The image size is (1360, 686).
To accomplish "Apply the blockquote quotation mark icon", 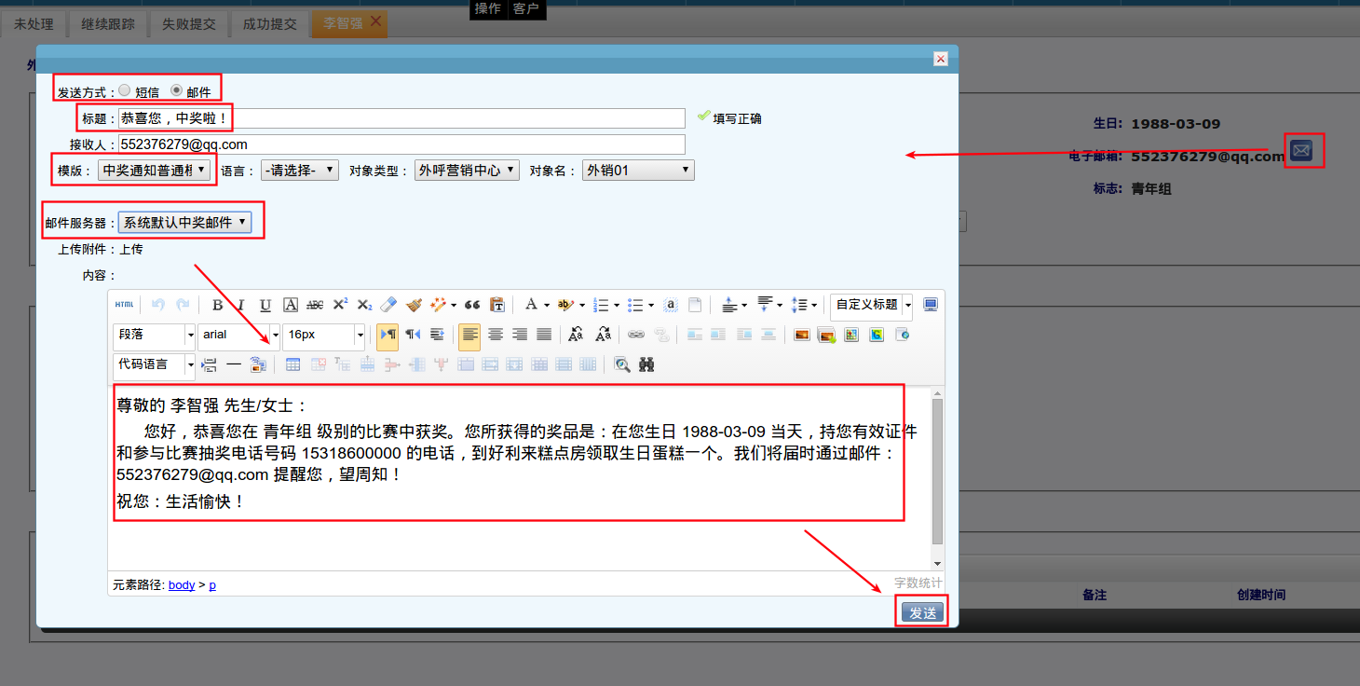I will coord(472,305).
